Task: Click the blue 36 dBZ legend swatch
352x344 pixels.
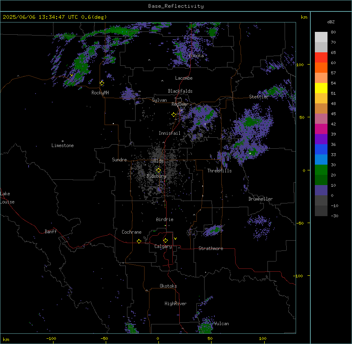Action: click(321, 149)
